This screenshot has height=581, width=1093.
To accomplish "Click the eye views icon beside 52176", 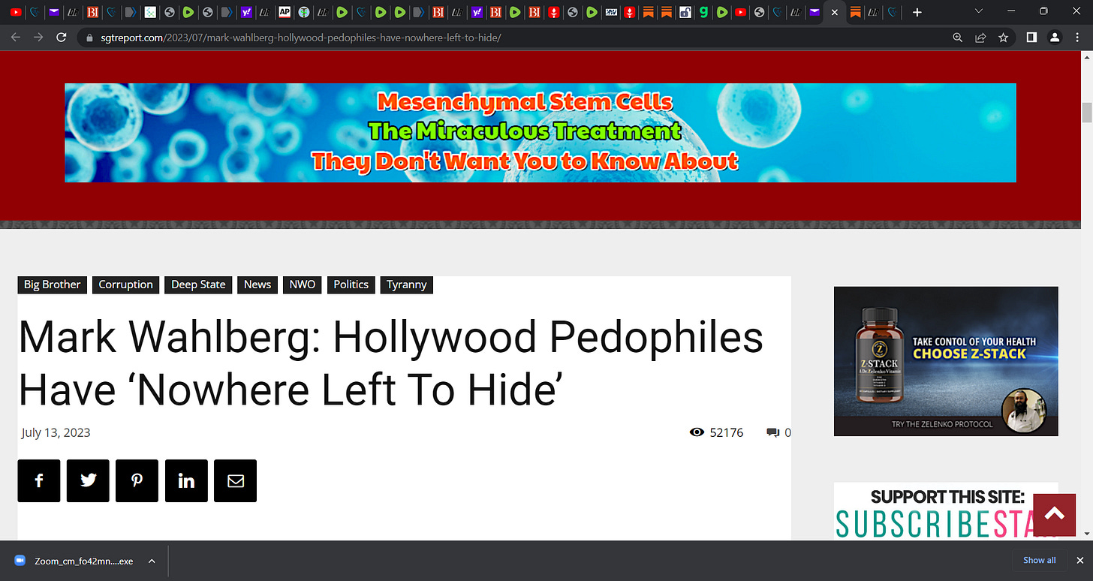I will (697, 432).
